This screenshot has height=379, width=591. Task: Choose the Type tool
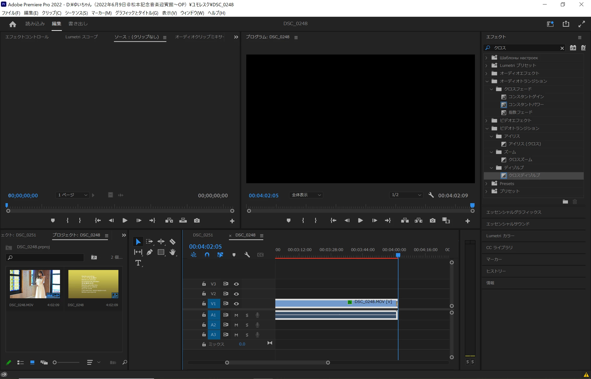click(x=138, y=263)
